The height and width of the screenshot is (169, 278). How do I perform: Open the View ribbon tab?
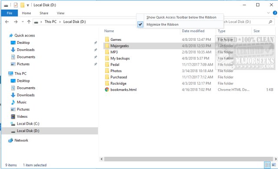pyautogui.click(x=60, y=13)
